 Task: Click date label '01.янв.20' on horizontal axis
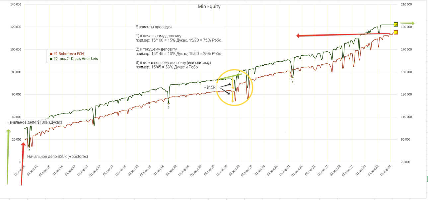pos(222,170)
